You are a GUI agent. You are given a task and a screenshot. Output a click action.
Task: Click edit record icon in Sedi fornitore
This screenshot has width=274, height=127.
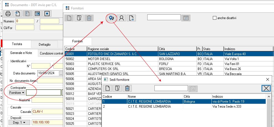[117, 89]
